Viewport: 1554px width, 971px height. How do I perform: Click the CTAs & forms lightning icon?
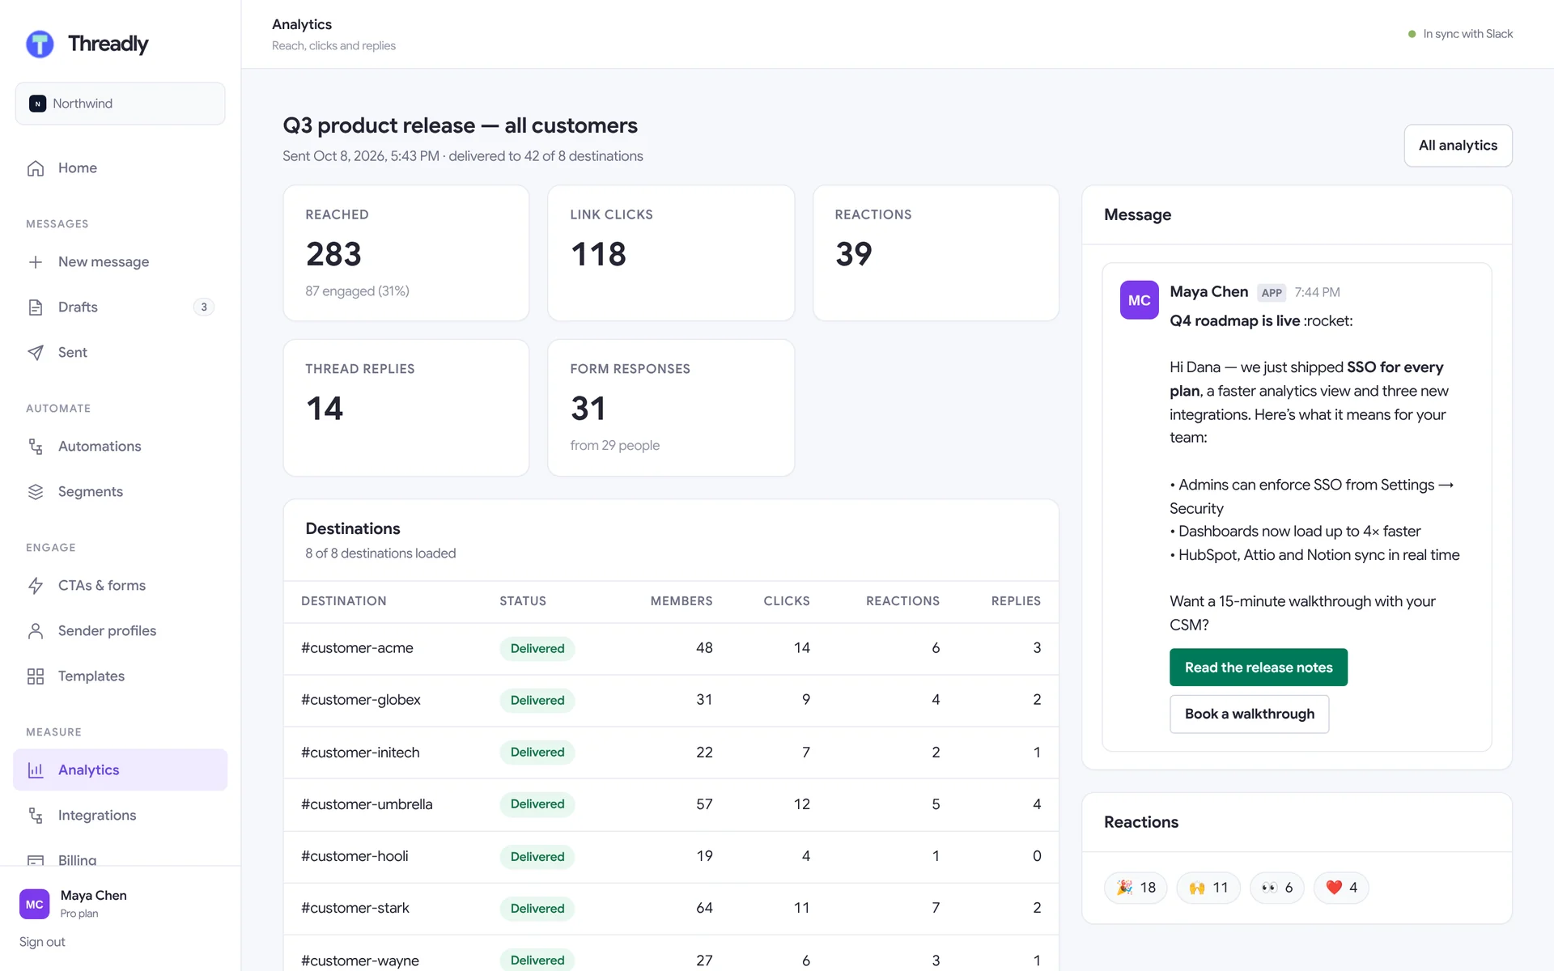(x=36, y=586)
